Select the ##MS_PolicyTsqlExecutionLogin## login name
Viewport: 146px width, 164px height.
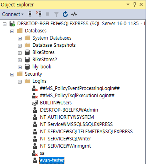(x=77, y=96)
